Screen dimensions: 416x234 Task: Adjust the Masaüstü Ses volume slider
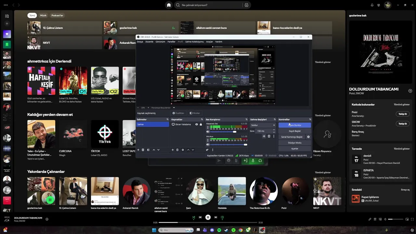[x=229, y=132]
